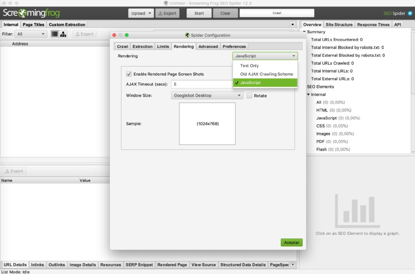This screenshot has height=274, width=415.
Task: Toggle the Rotate checkbox
Action: point(249,96)
